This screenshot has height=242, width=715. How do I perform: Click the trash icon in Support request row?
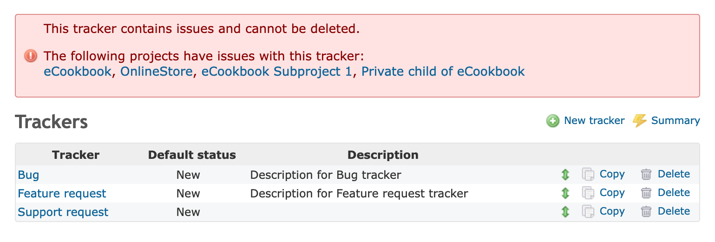(x=646, y=212)
